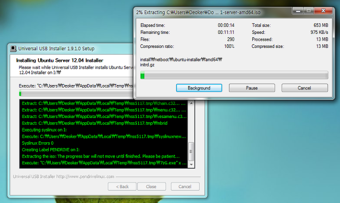Cancel the 7-Zip extraction dialog

(305, 88)
